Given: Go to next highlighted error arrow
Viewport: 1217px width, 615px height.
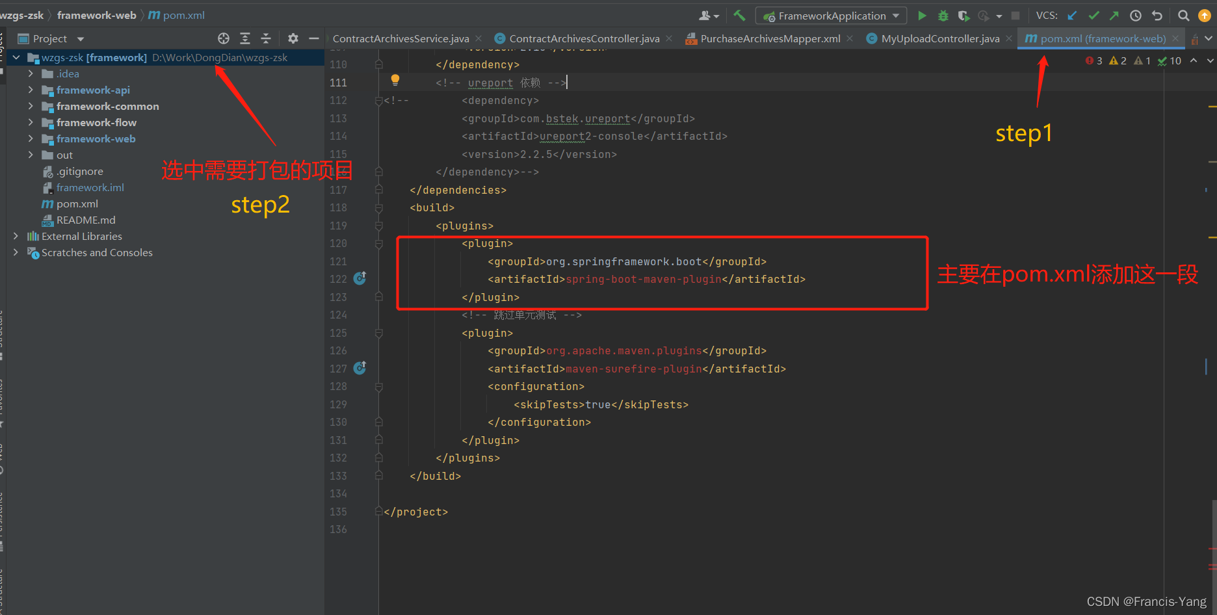Looking at the screenshot, I should coord(1210,60).
